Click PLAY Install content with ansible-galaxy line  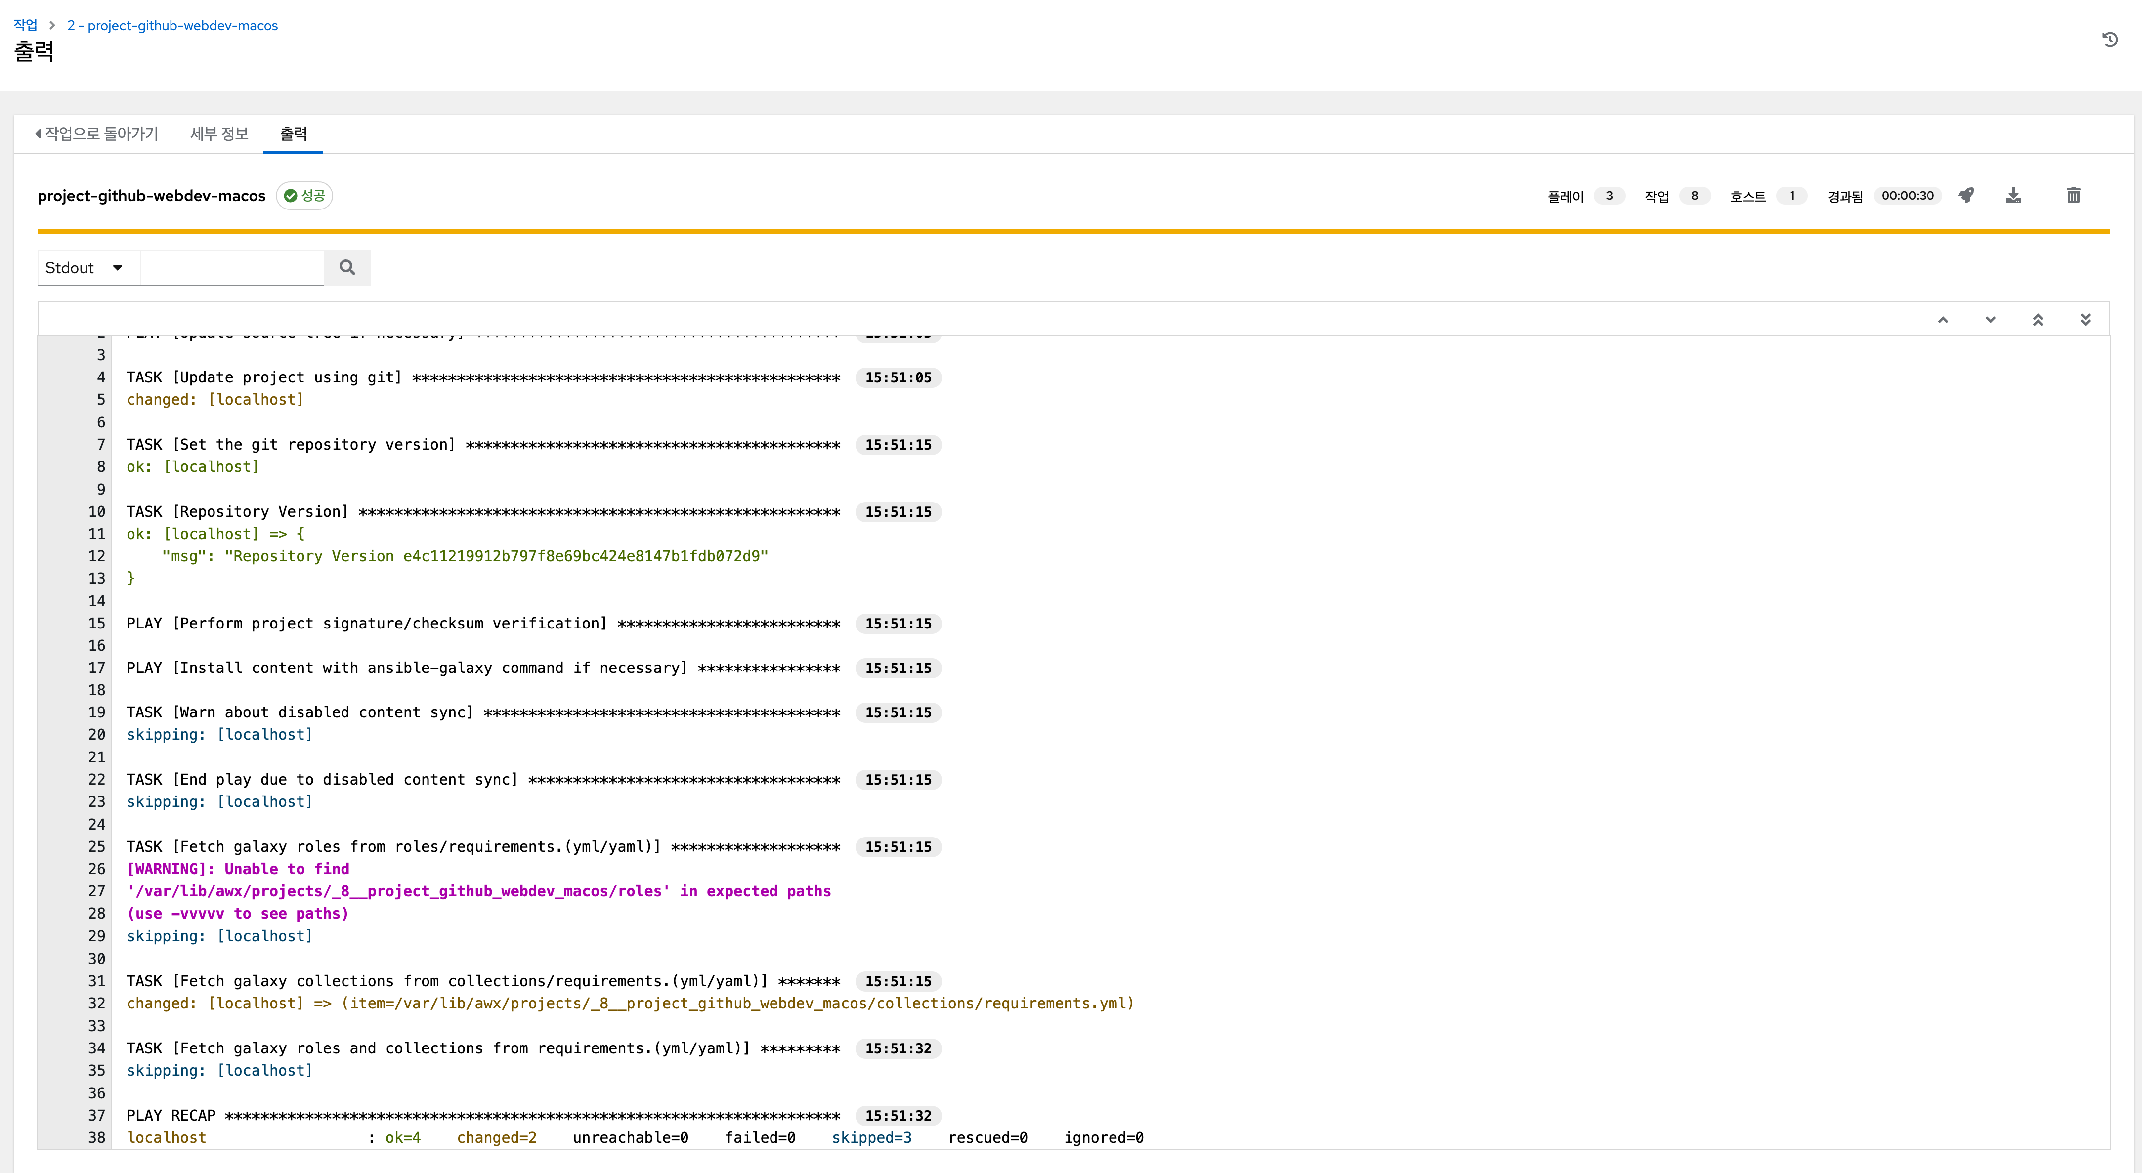[483, 669]
